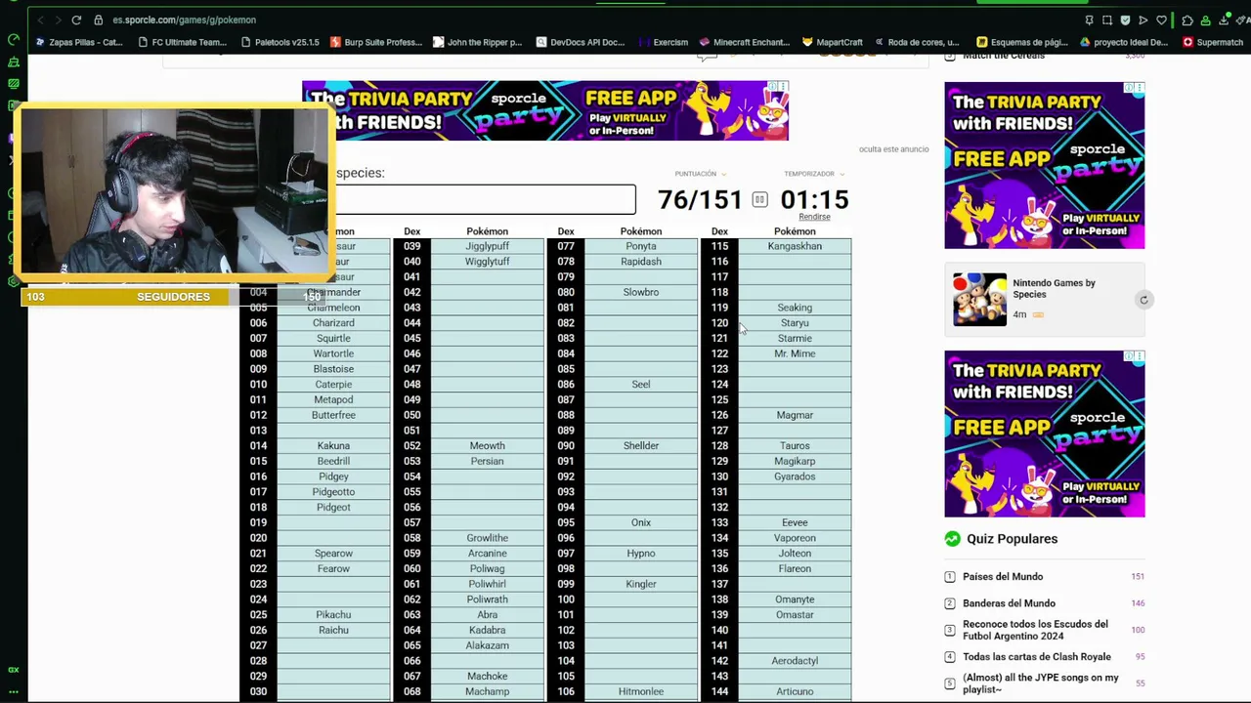Open the John the Ripper bookmark
This screenshot has height=703, width=1251.
coord(478,42)
